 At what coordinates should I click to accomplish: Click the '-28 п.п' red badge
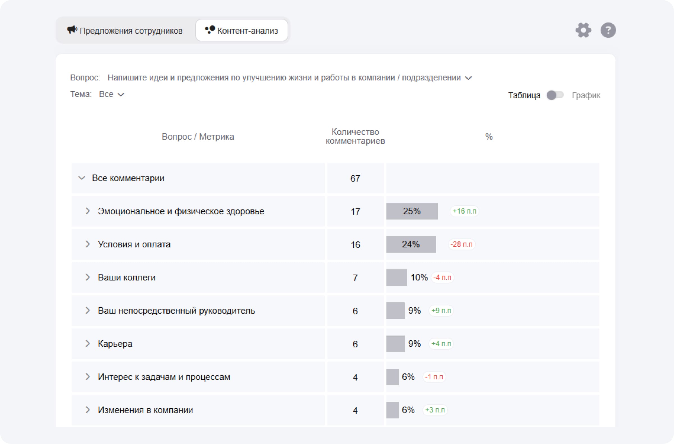(x=461, y=244)
